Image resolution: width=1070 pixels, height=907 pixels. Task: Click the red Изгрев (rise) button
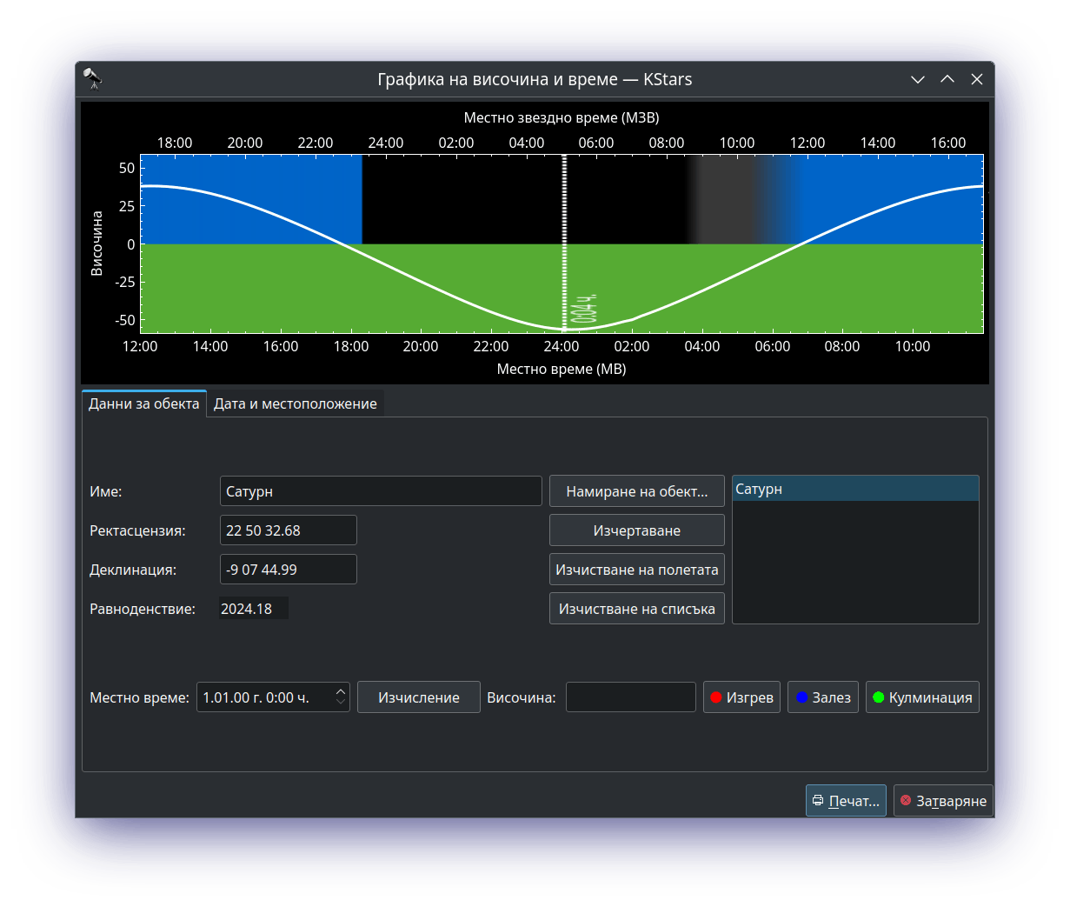click(741, 697)
